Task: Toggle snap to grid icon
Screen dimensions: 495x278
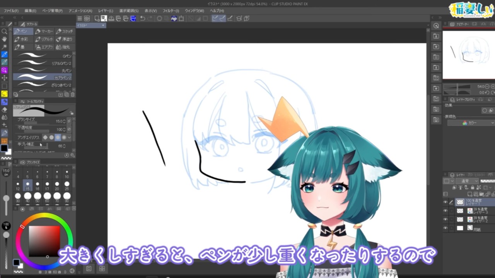Action: point(229,19)
